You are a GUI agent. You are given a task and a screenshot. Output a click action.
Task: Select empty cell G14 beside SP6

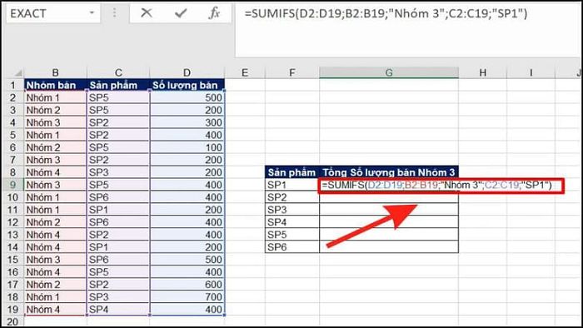coord(389,247)
